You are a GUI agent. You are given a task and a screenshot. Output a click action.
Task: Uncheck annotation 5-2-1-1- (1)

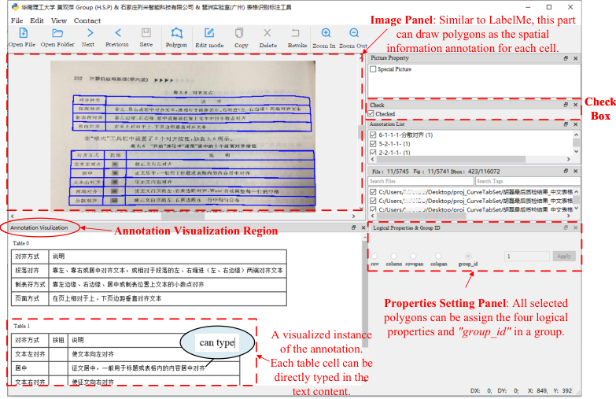click(373, 144)
